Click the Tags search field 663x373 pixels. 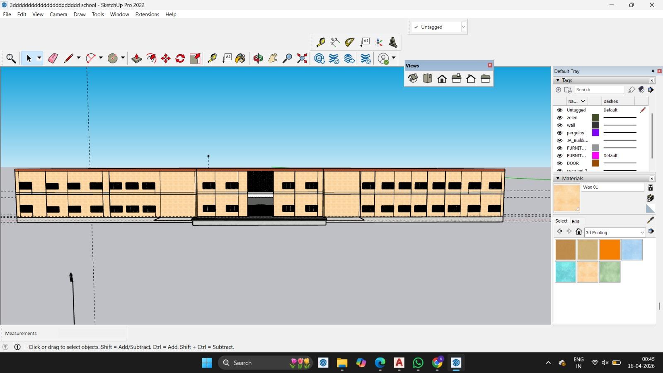click(x=599, y=90)
